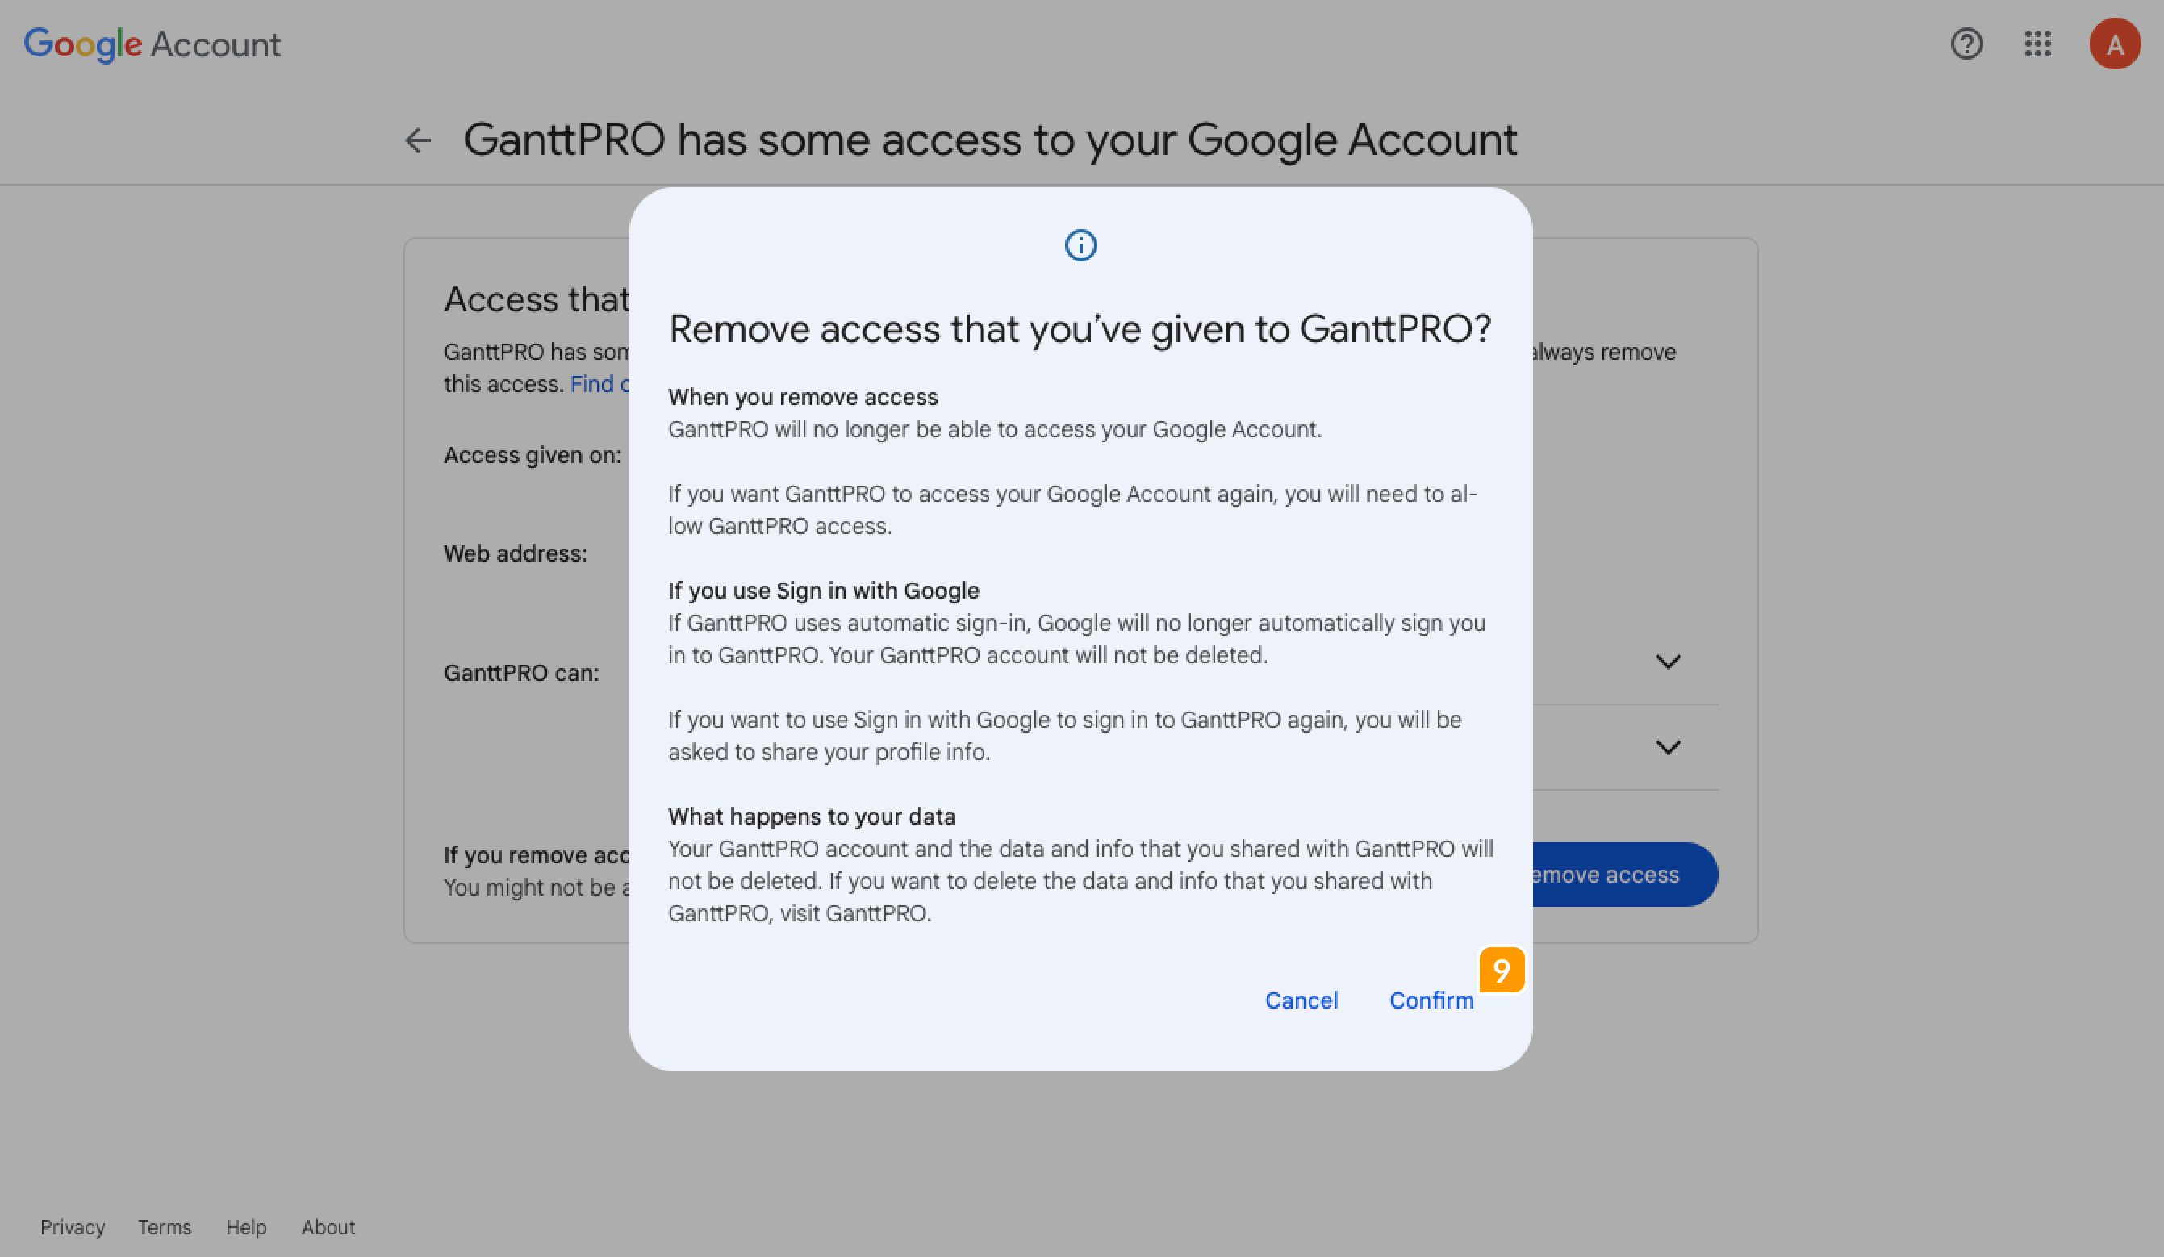Click the info icon in the dialog
2164x1257 pixels.
click(1080, 245)
